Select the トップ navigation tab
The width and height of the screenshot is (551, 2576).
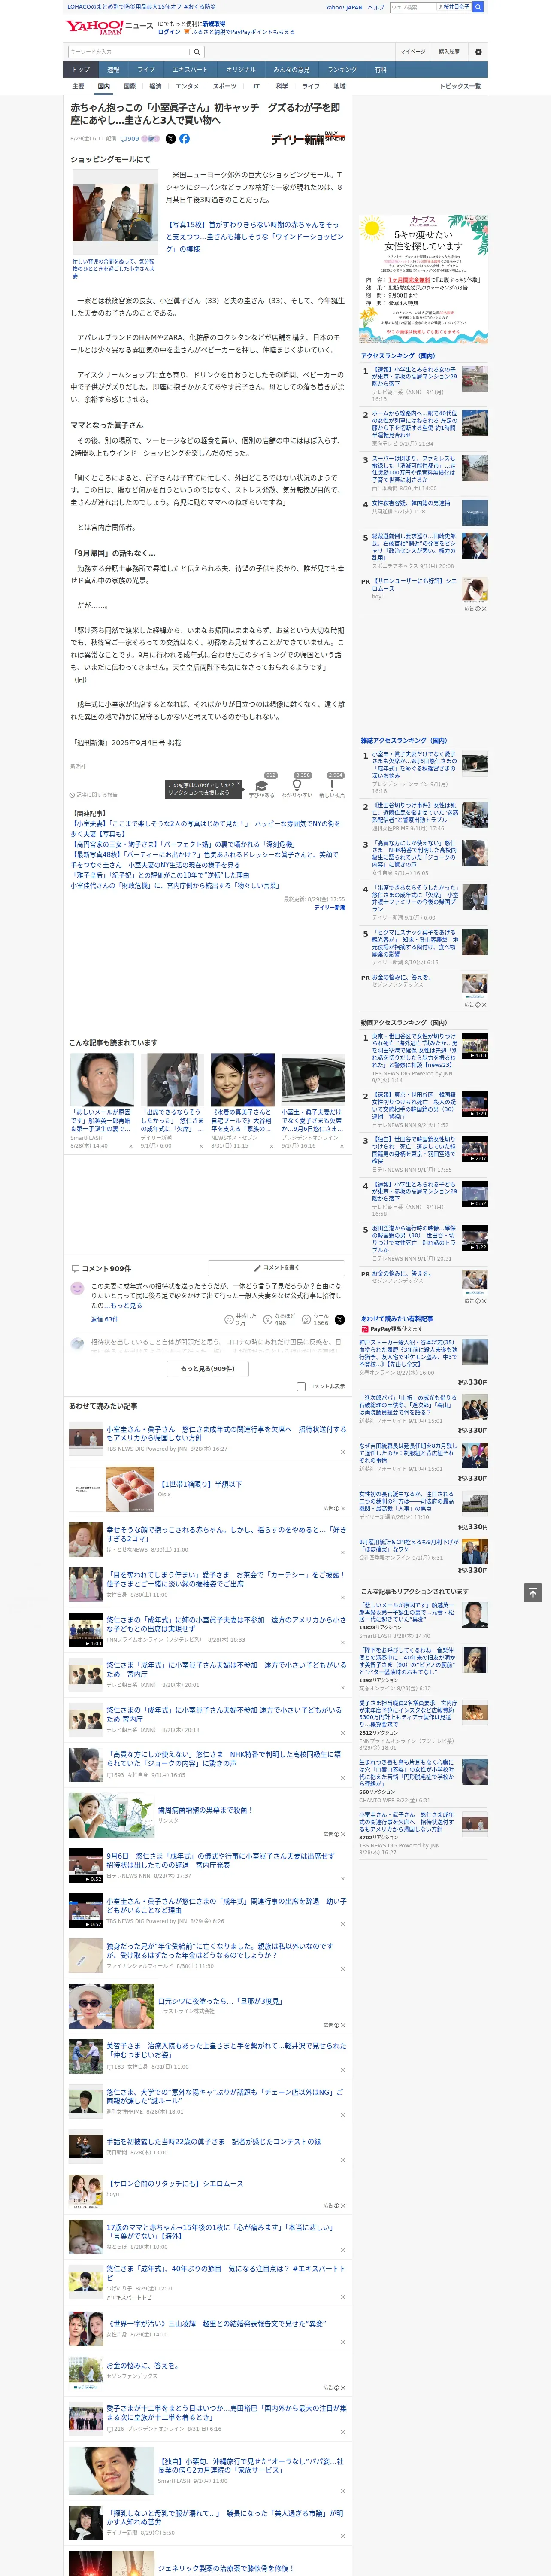(x=81, y=70)
